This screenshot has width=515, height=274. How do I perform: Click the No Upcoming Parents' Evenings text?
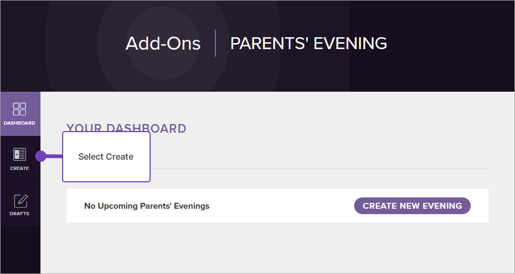[x=147, y=206]
